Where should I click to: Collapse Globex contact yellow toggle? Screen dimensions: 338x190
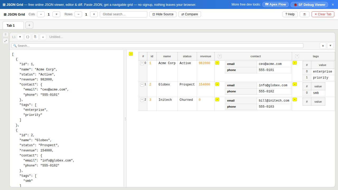217,84
